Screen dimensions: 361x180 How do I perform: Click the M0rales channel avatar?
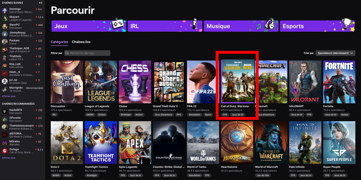pos(5,143)
